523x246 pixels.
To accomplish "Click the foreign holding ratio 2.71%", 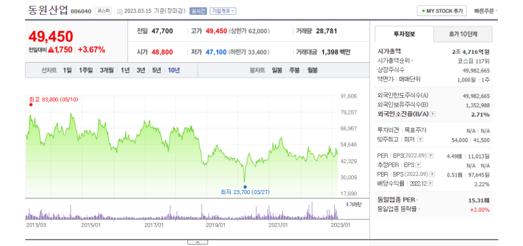I will coord(480,115).
